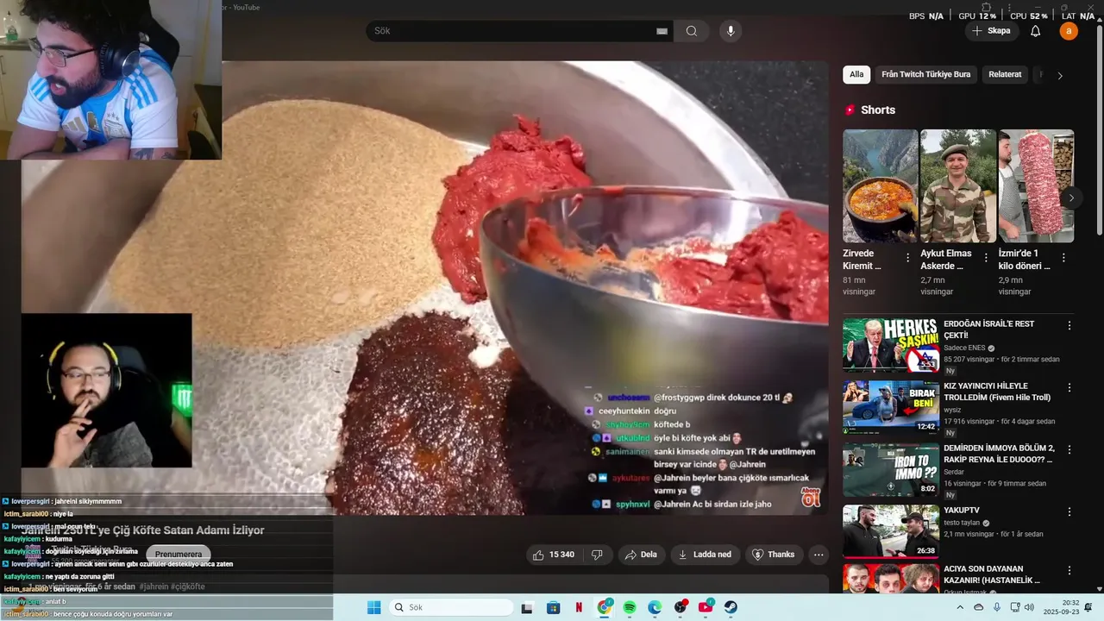The width and height of the screenshot is (1104, 621).
Task: Click the Shorts section heading
Action: 878,110
